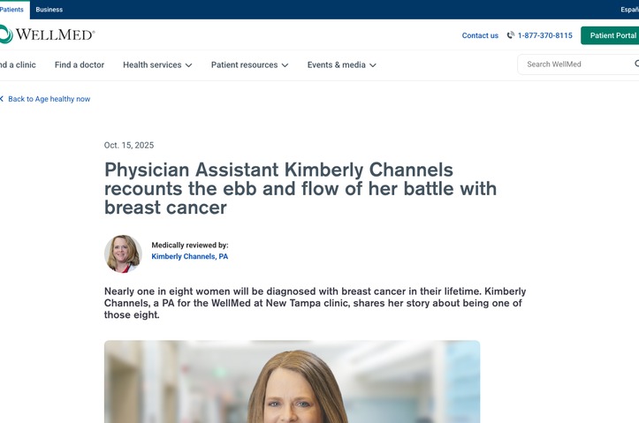Click the WellMed logo
This screenshot has height=423, width=639.
[x=47, y=34]
